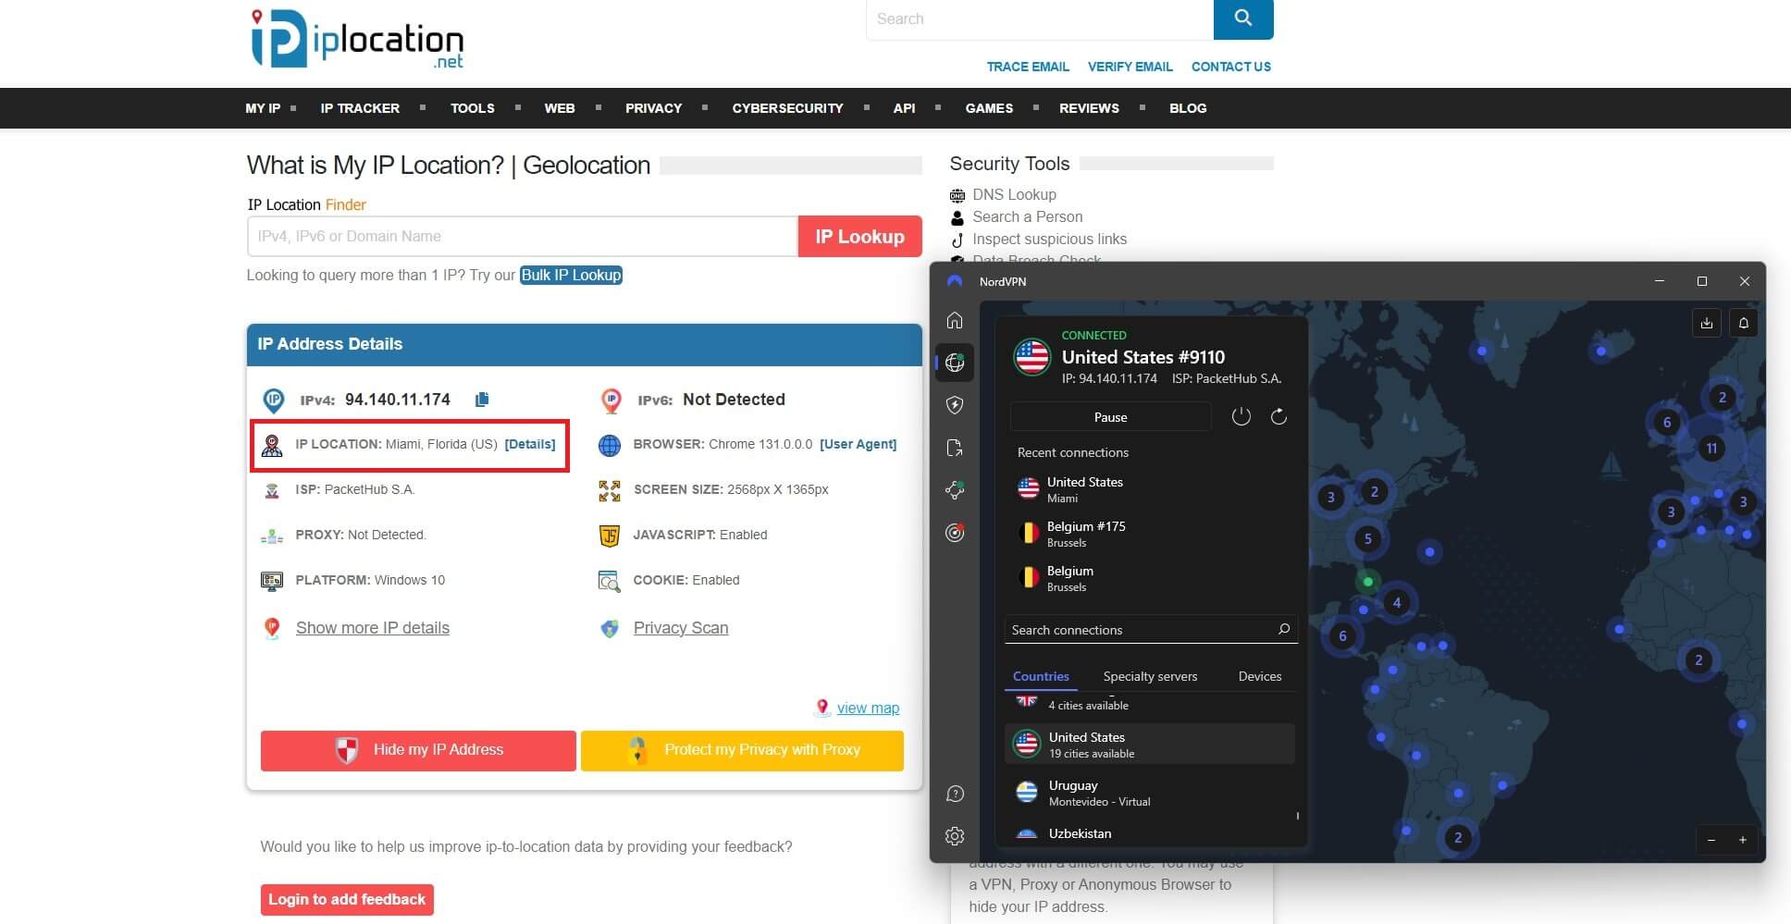This screenshot has width=1791, height=924.
Task: Open IP location Details link
Action: [x=530, y=444]
